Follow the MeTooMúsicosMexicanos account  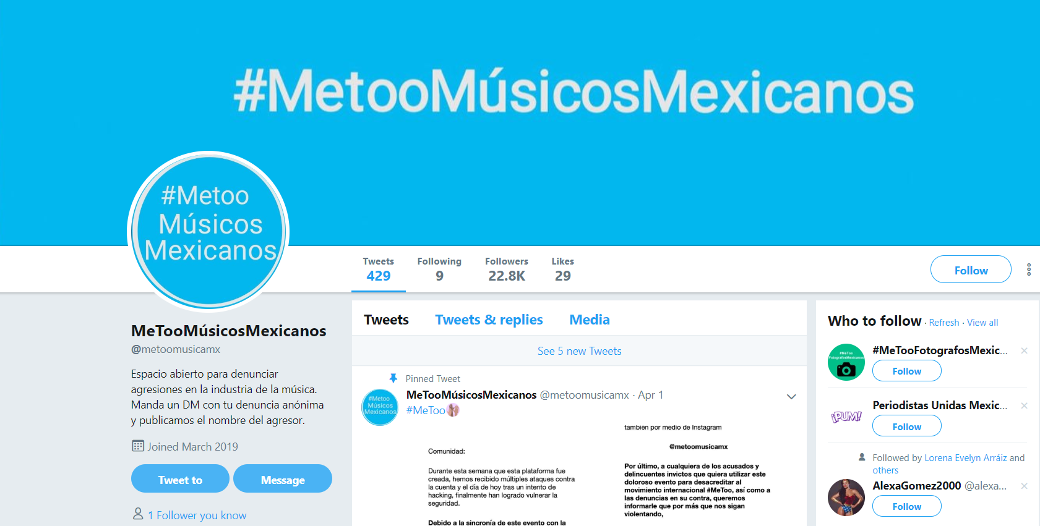[x=971, y=269]
